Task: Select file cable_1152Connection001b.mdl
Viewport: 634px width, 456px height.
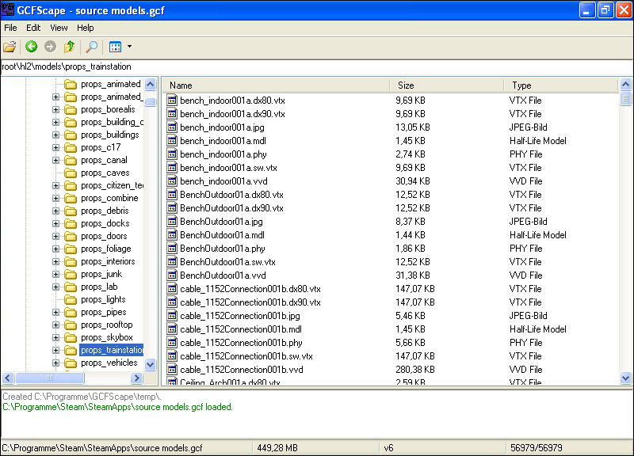Action: point(241,329)
